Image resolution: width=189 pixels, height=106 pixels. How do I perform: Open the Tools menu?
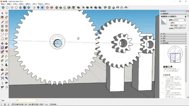(34, 4)
